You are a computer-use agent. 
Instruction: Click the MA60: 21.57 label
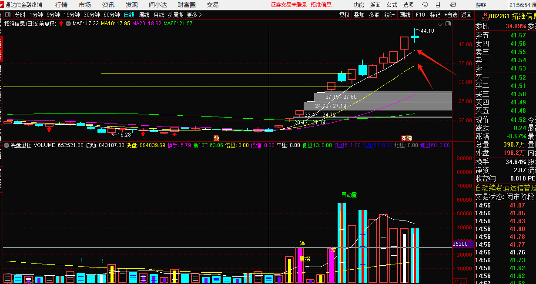pyautogui.click(x=178, y=23)
